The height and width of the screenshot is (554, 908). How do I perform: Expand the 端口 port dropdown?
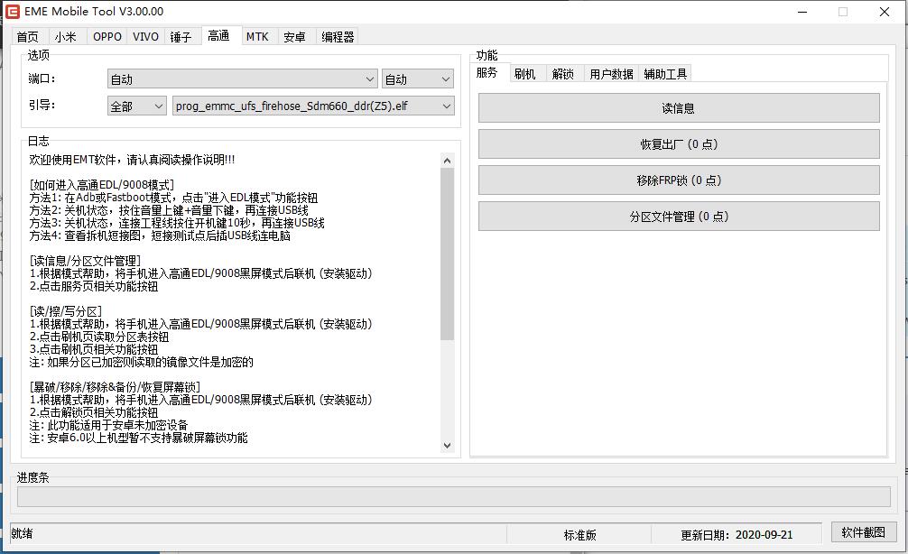pyautogui.click(x=243, y=79)
